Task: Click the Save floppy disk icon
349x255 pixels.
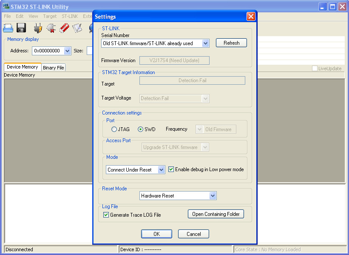Action: pos(21,28)
